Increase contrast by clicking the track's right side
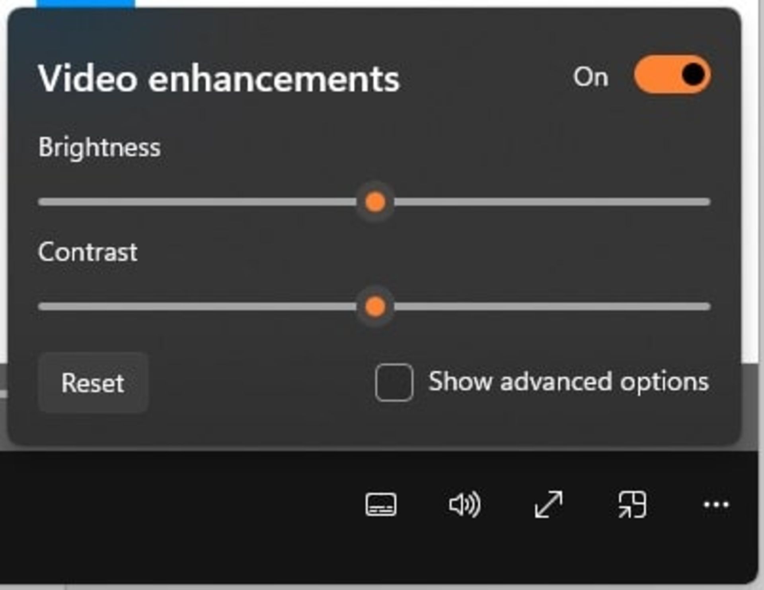The height and width of the screenshot is (590, 764). click(577, 307)
